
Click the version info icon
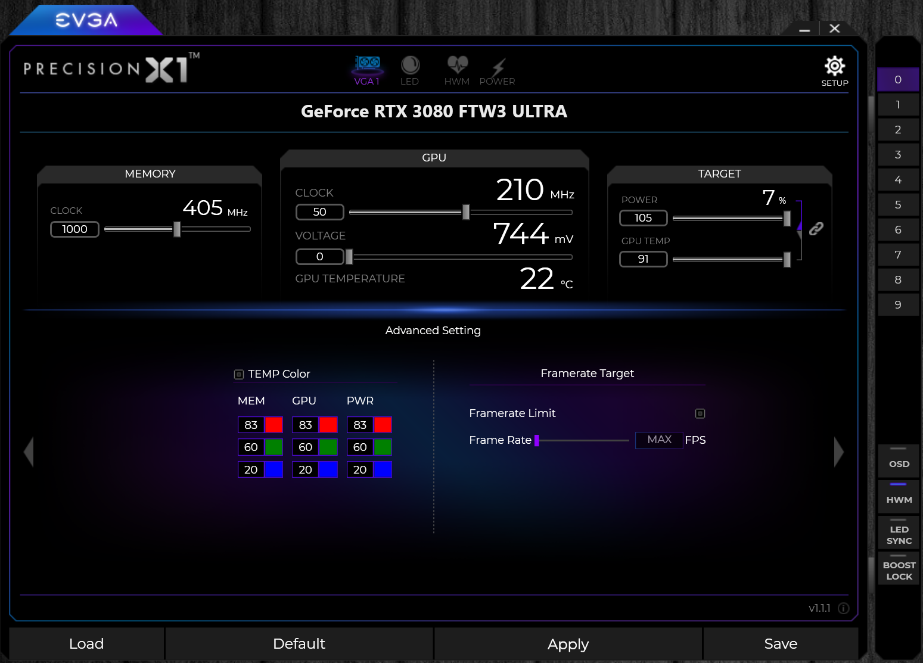843,608
